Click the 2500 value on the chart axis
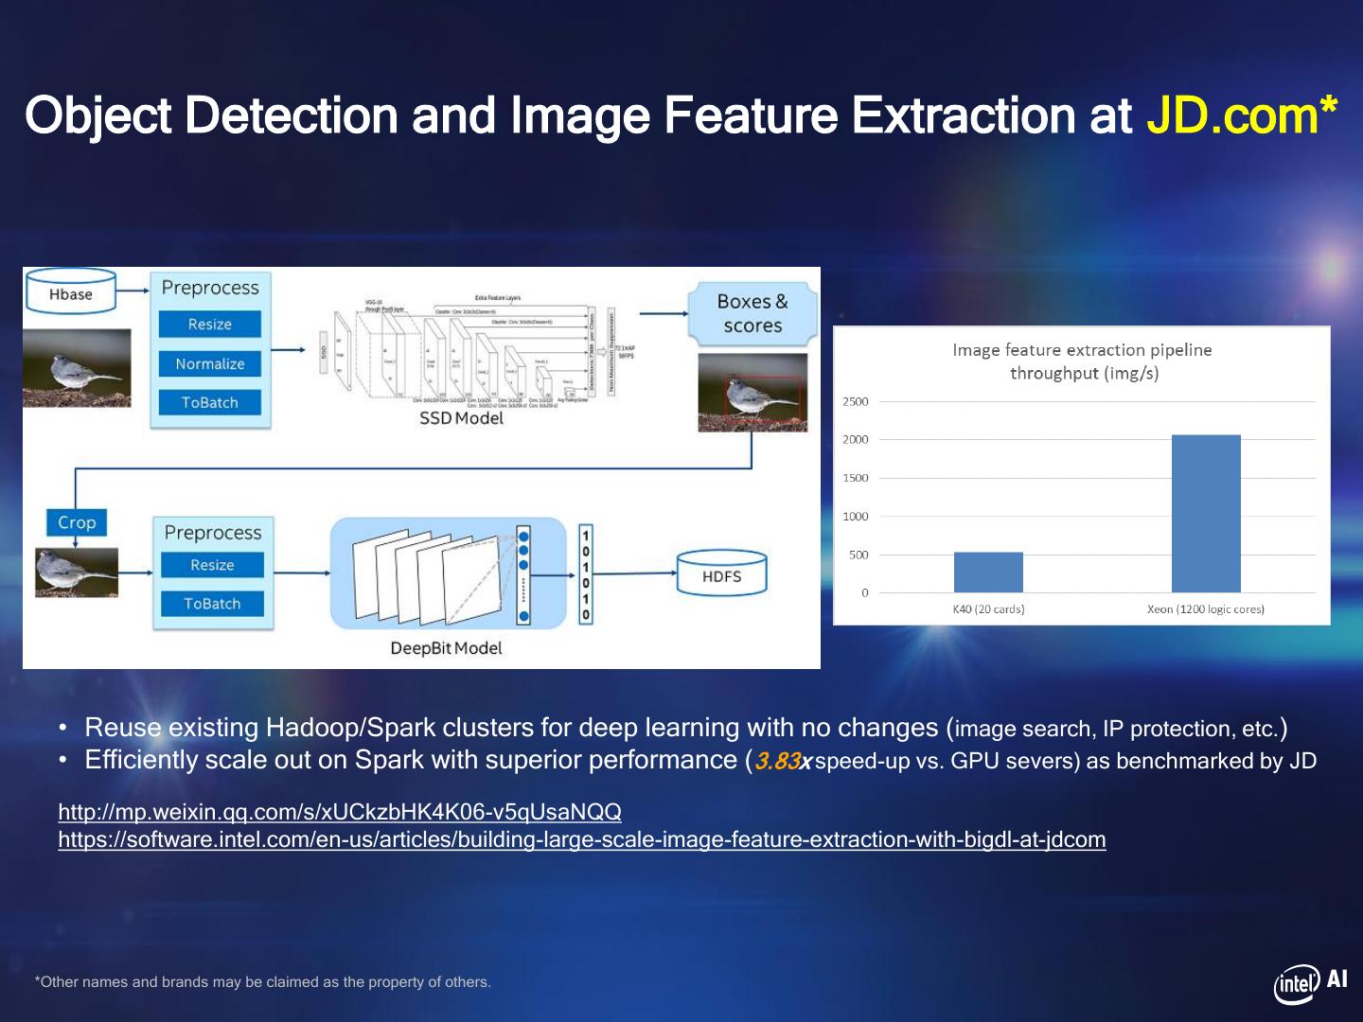 click(856, 401)
